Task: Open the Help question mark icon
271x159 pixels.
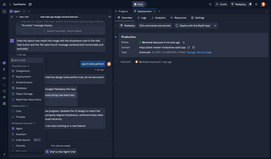Action: pos(4,155)
